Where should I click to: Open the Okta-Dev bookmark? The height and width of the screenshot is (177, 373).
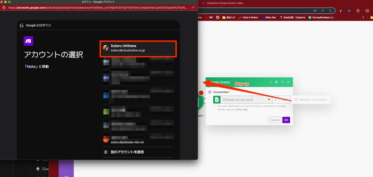pos(269,17)
